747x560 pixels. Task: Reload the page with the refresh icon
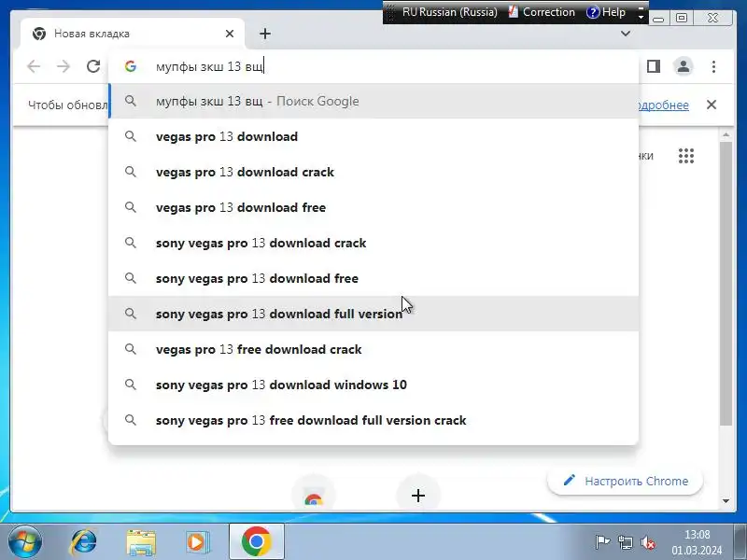(x=93, y=66)
